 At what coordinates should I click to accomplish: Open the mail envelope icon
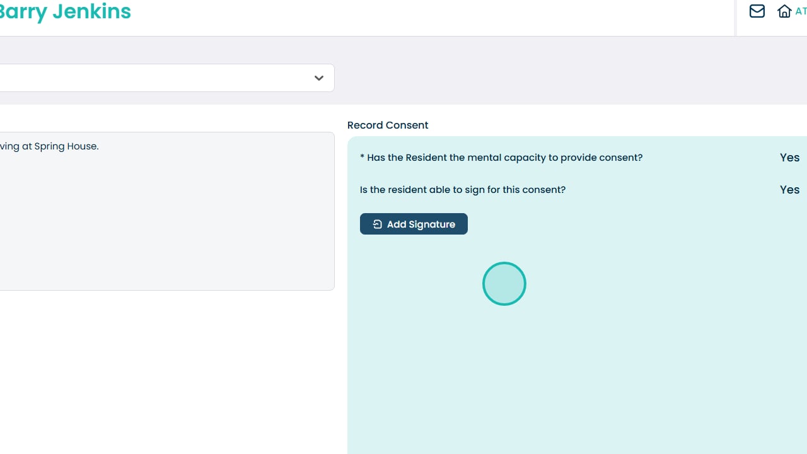(x=757, y=11)
